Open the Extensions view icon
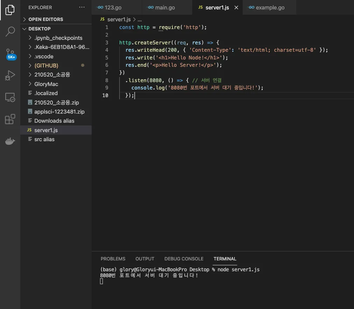The image size is (354, 309). 10,120
